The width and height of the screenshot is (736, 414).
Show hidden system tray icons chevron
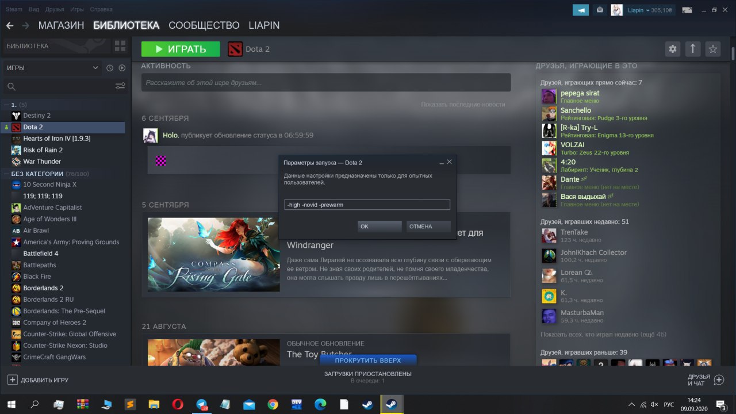click(632, 404)
